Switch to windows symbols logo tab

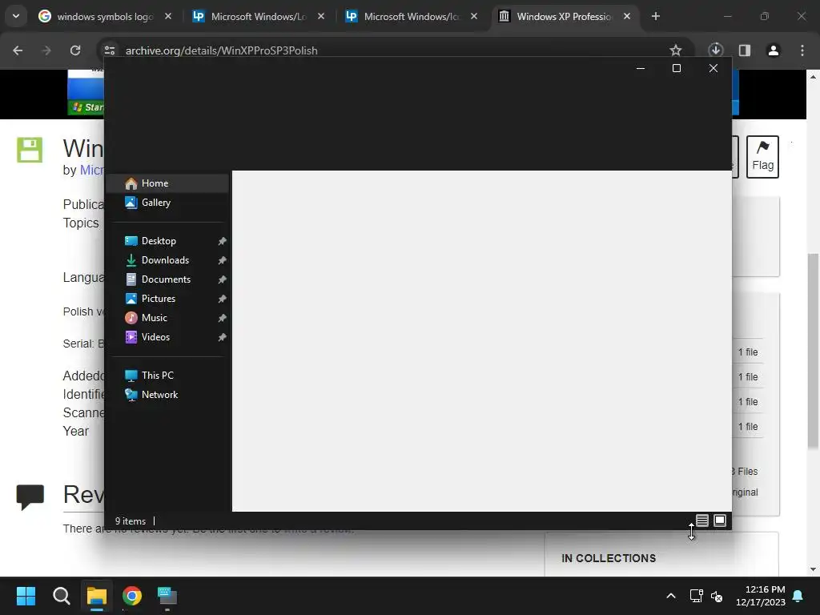[x=105, y=17]
